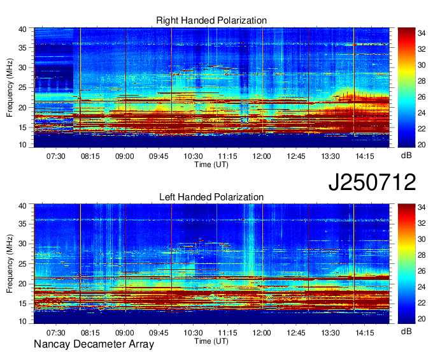
Task: Click the 09:45 time tick under the right-handed panel
Action: point(159,156)
